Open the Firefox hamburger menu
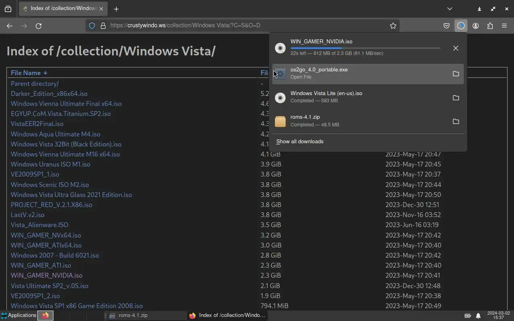 pos(504,26)
